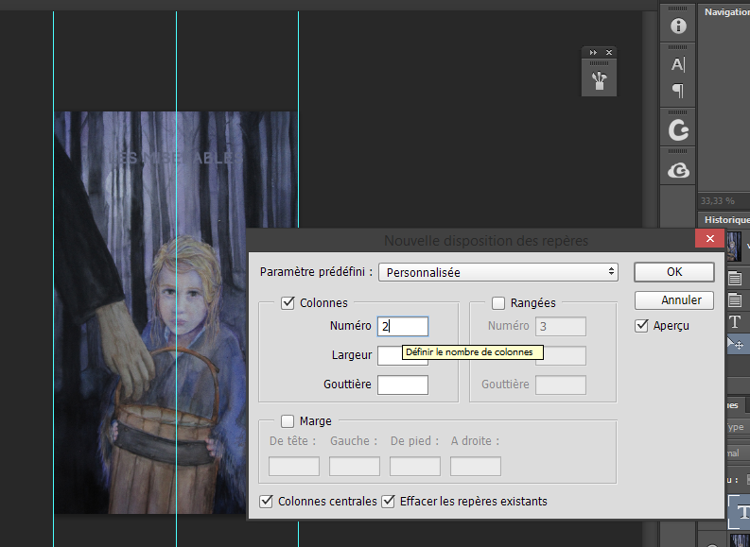Expand floating panel with double-arrow icon
The width and height of the screenshot is (750, 547).
tap(593, 53)
